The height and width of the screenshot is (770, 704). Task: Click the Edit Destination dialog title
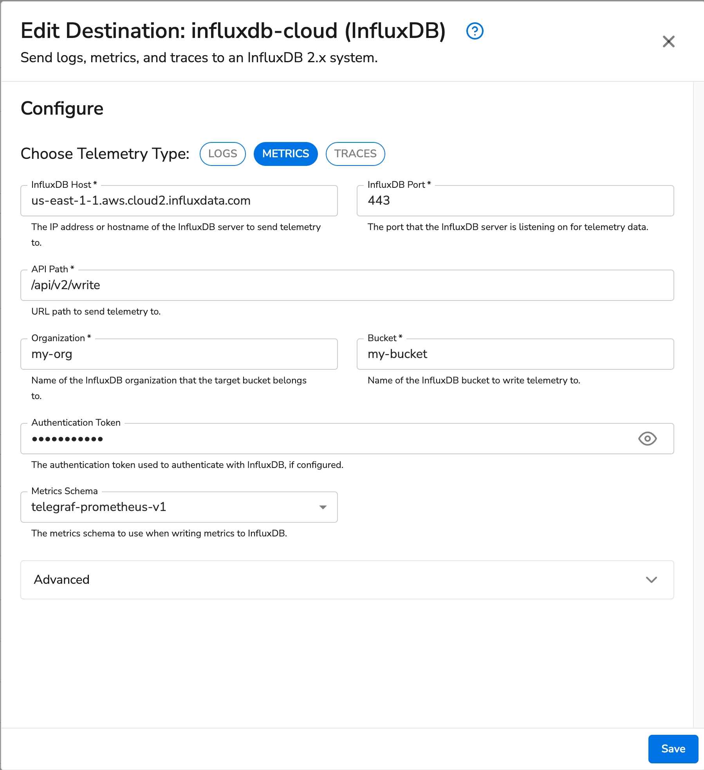[233, 31]
